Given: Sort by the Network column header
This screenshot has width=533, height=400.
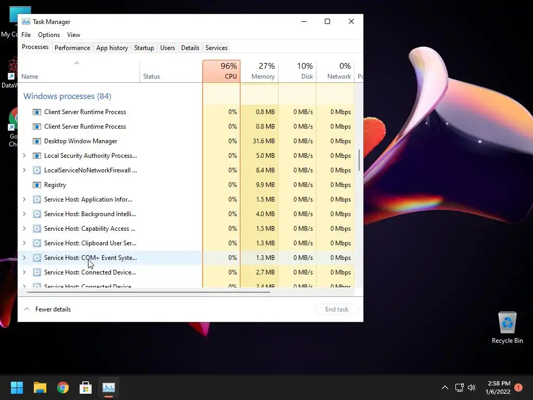Looking at the screenshot, I should (336, 71).
